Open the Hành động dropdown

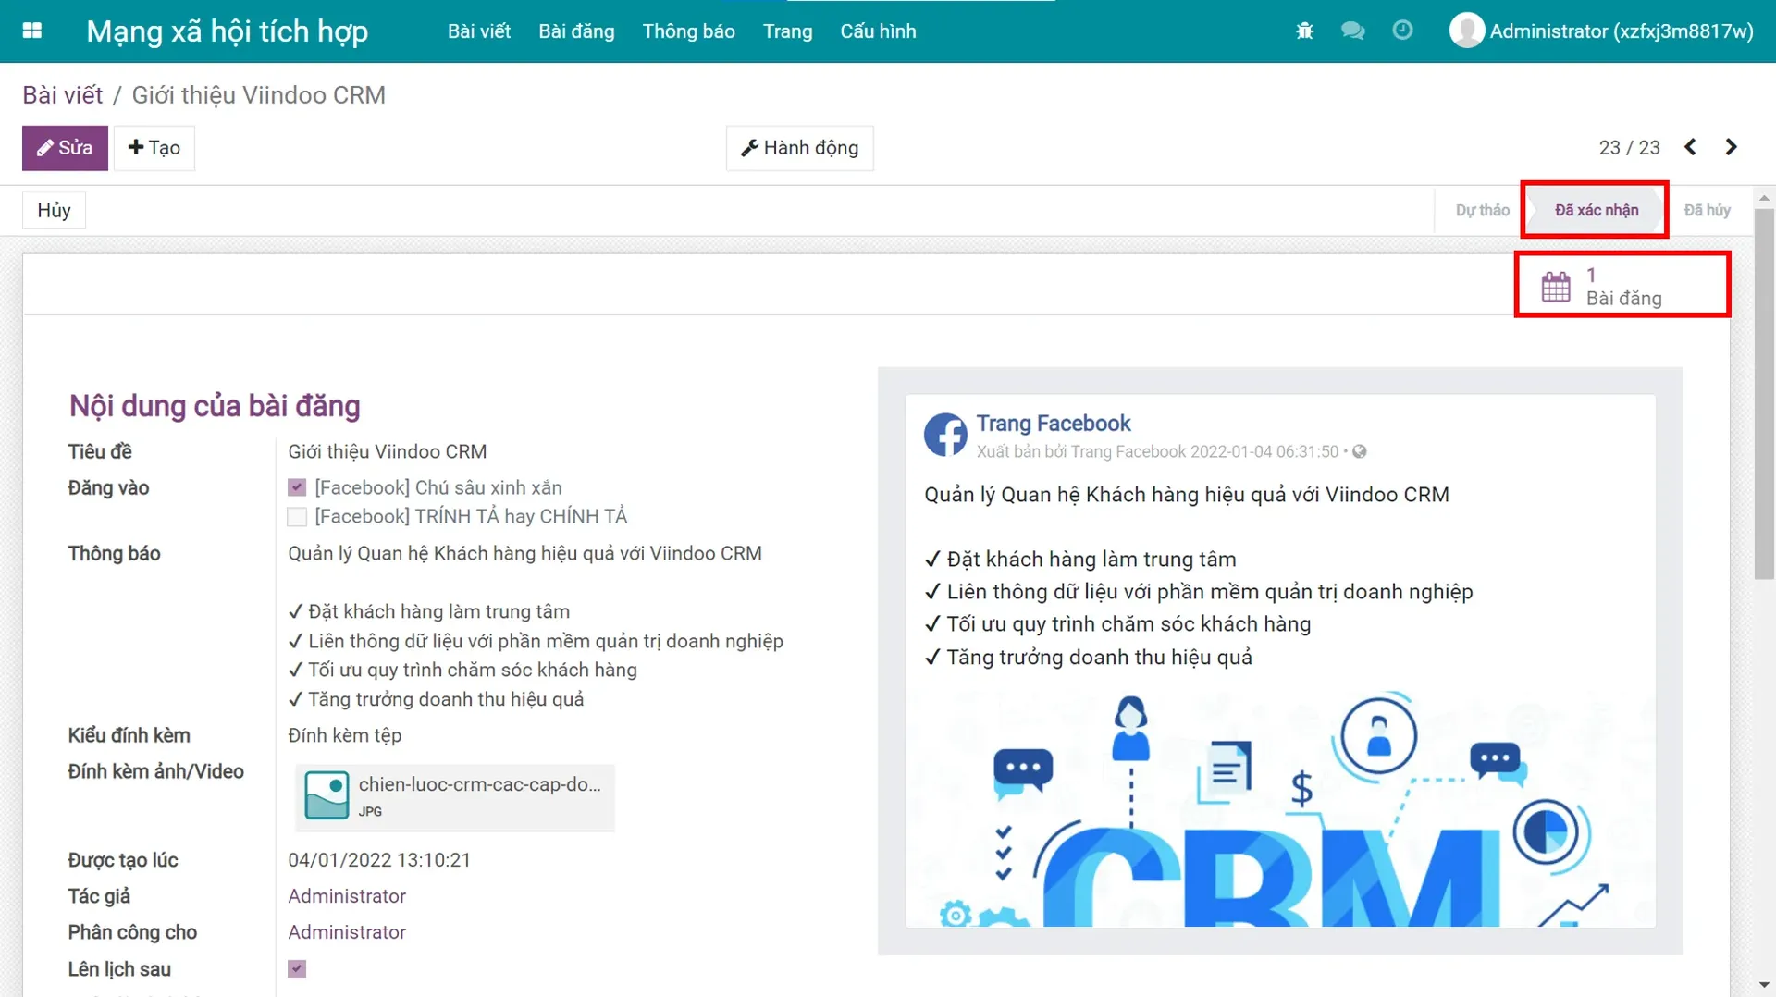tap(800, 148)
